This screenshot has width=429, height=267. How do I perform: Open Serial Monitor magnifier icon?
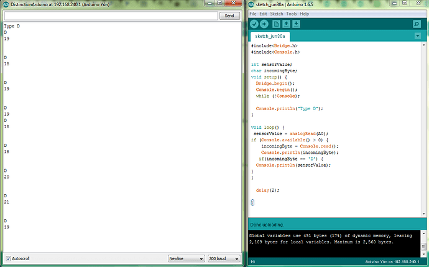click(x=417, y=24)
